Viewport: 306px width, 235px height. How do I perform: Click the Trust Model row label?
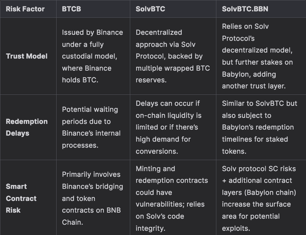pyautogui.click(x=27, y=56)
